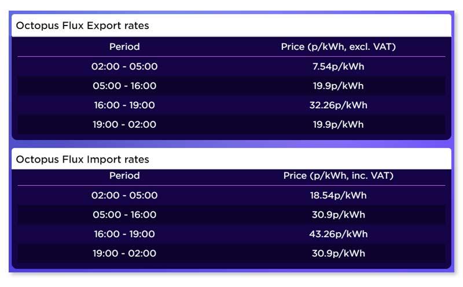Click the 32.26p/kWh export peak price
The height and width of the screenshot is (287, 463).
[x=338, y=105]
